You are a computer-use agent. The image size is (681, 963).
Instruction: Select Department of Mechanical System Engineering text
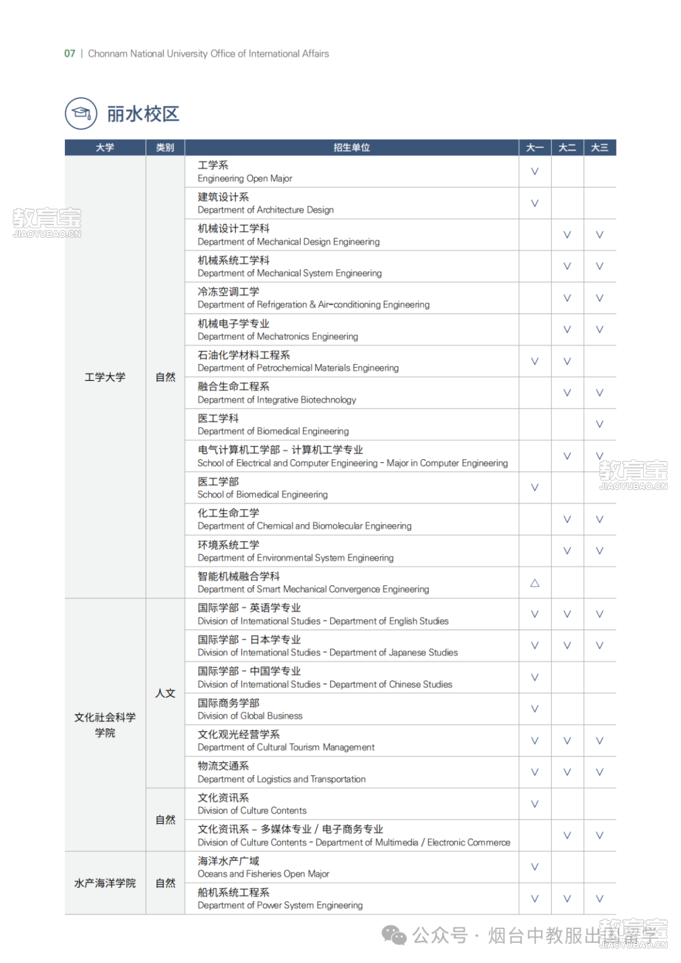289,273
